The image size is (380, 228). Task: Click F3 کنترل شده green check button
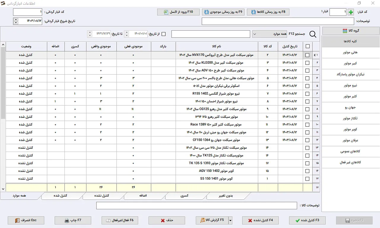(x=307, y=220)
